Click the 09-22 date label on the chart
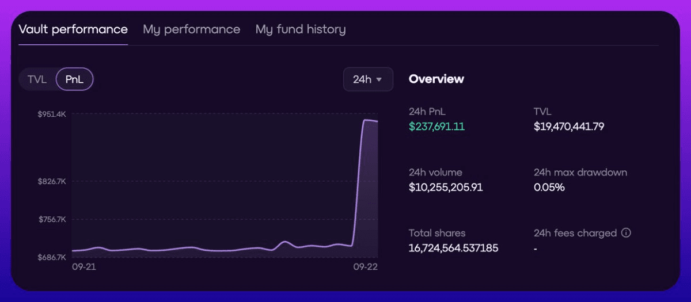 (366, 267)
